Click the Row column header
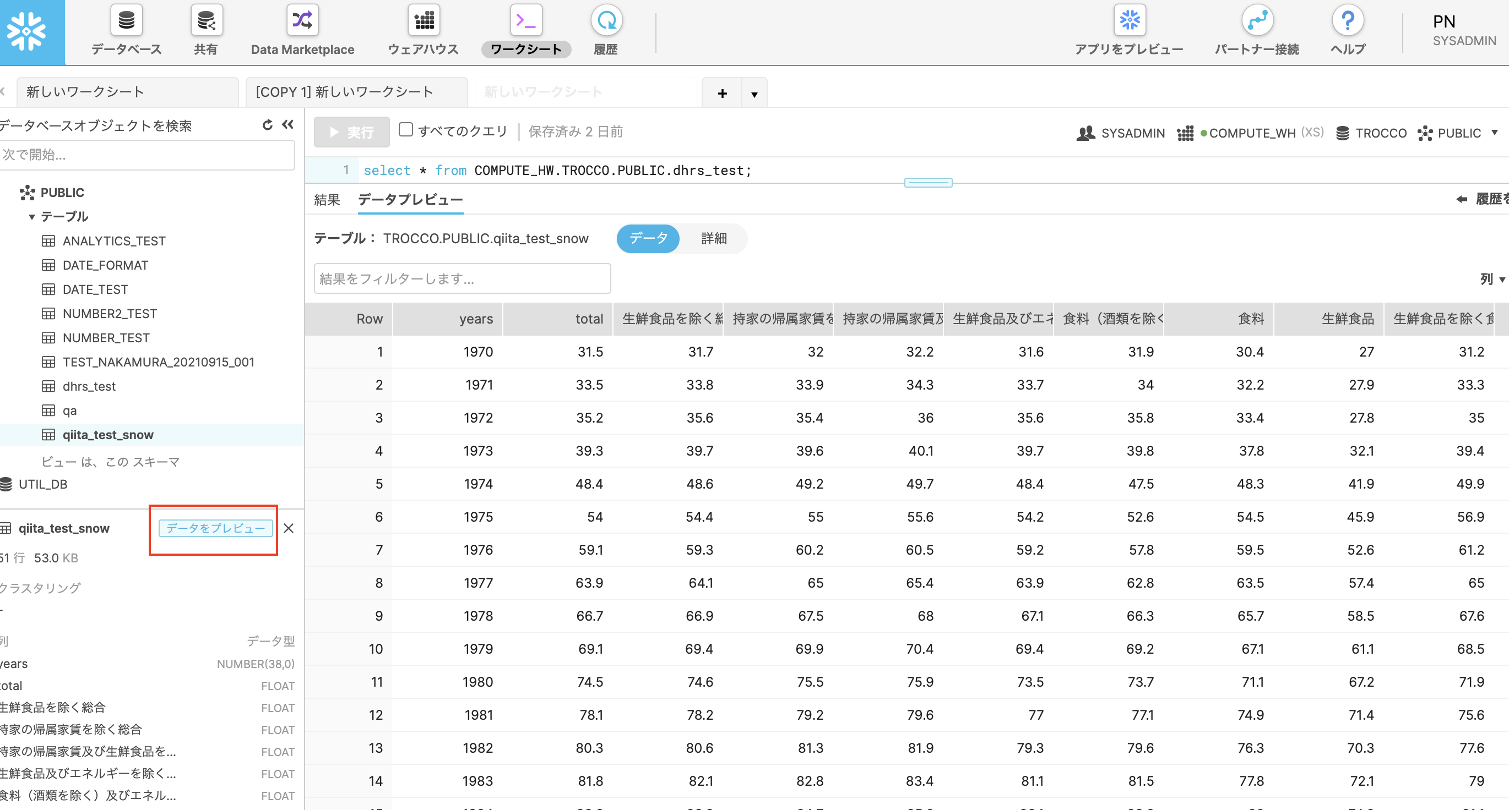 [x=349, y=319]
